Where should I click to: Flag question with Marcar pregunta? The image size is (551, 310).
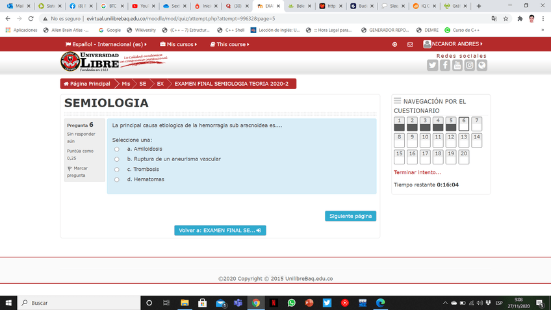pos(77,172)
